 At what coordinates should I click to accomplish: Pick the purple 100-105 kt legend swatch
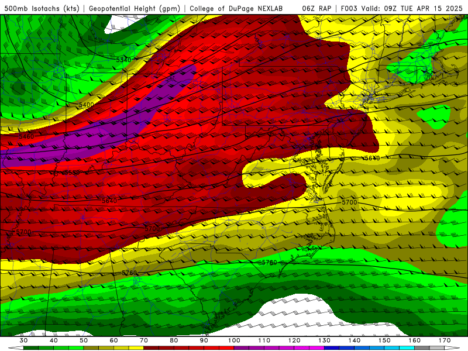coord(242,348)
